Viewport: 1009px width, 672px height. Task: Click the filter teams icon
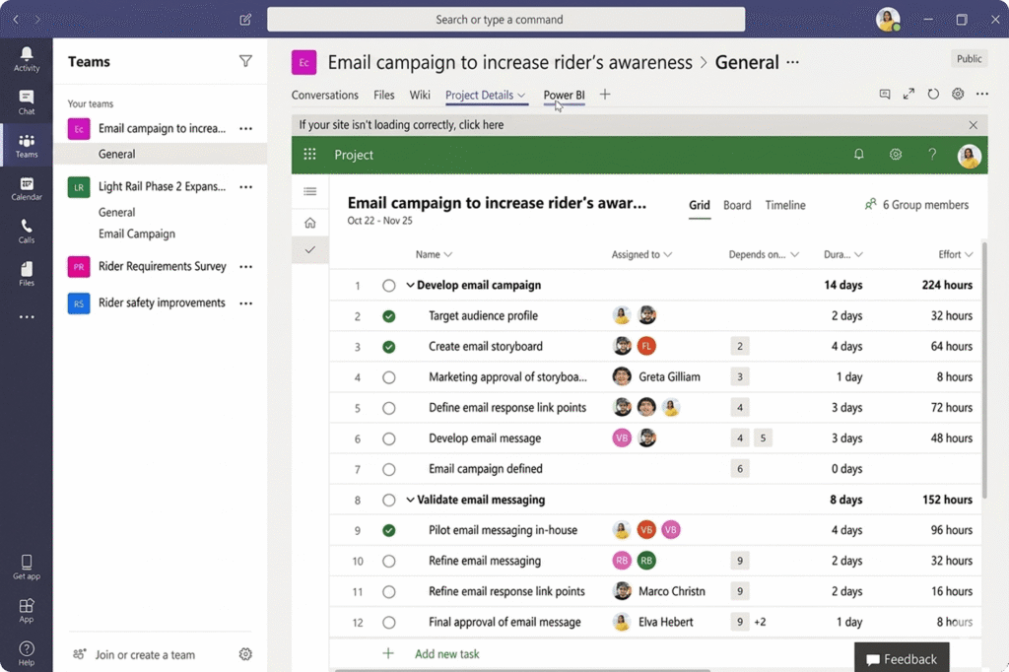pyautogui.click(x=245, y=61)
